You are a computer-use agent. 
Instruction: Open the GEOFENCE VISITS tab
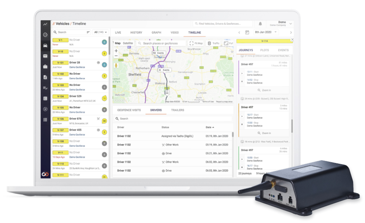(129, 110)
